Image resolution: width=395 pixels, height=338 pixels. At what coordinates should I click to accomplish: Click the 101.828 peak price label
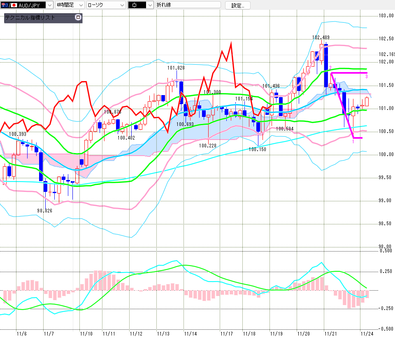[176, 68]
